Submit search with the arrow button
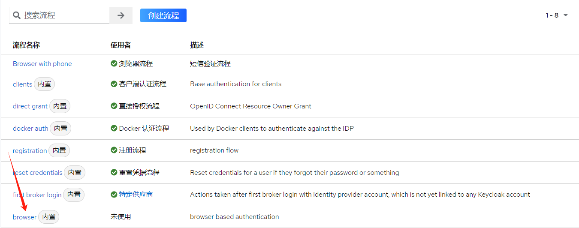This screenshot has height=228, width=579. [121, 15]
